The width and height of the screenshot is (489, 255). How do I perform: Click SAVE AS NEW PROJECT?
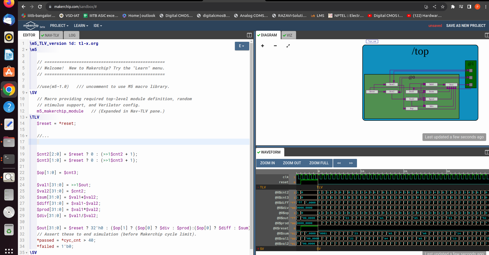465,25
